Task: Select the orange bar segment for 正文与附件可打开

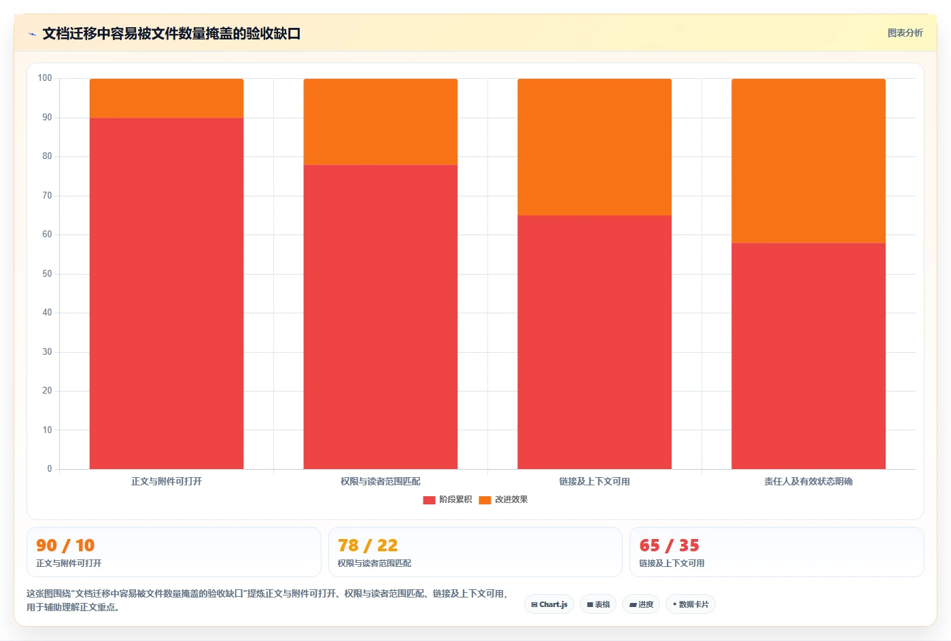Action: coord(167,98)
